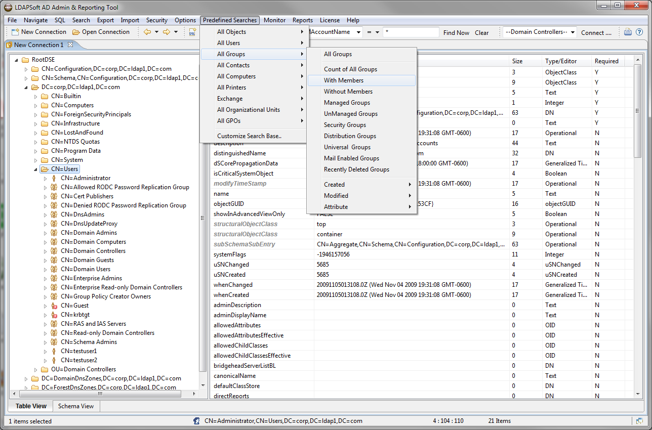Click the CN=Administrator user icon
652x430 pixels.
click(54, 178)
